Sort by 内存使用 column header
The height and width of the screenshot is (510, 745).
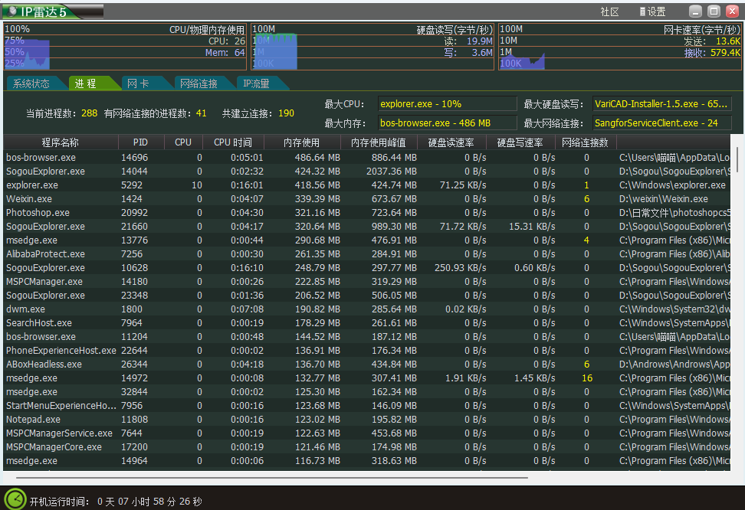pyautogui.click(x=302, y=142)
